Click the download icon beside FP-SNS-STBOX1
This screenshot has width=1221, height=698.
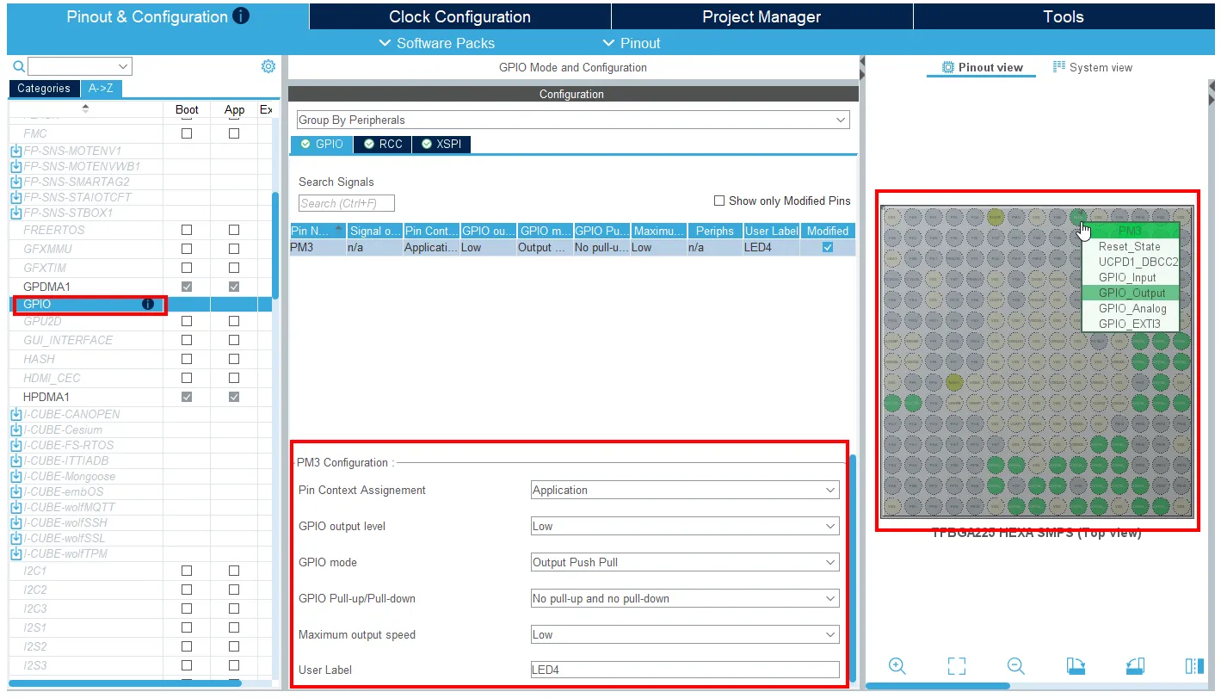16,213
